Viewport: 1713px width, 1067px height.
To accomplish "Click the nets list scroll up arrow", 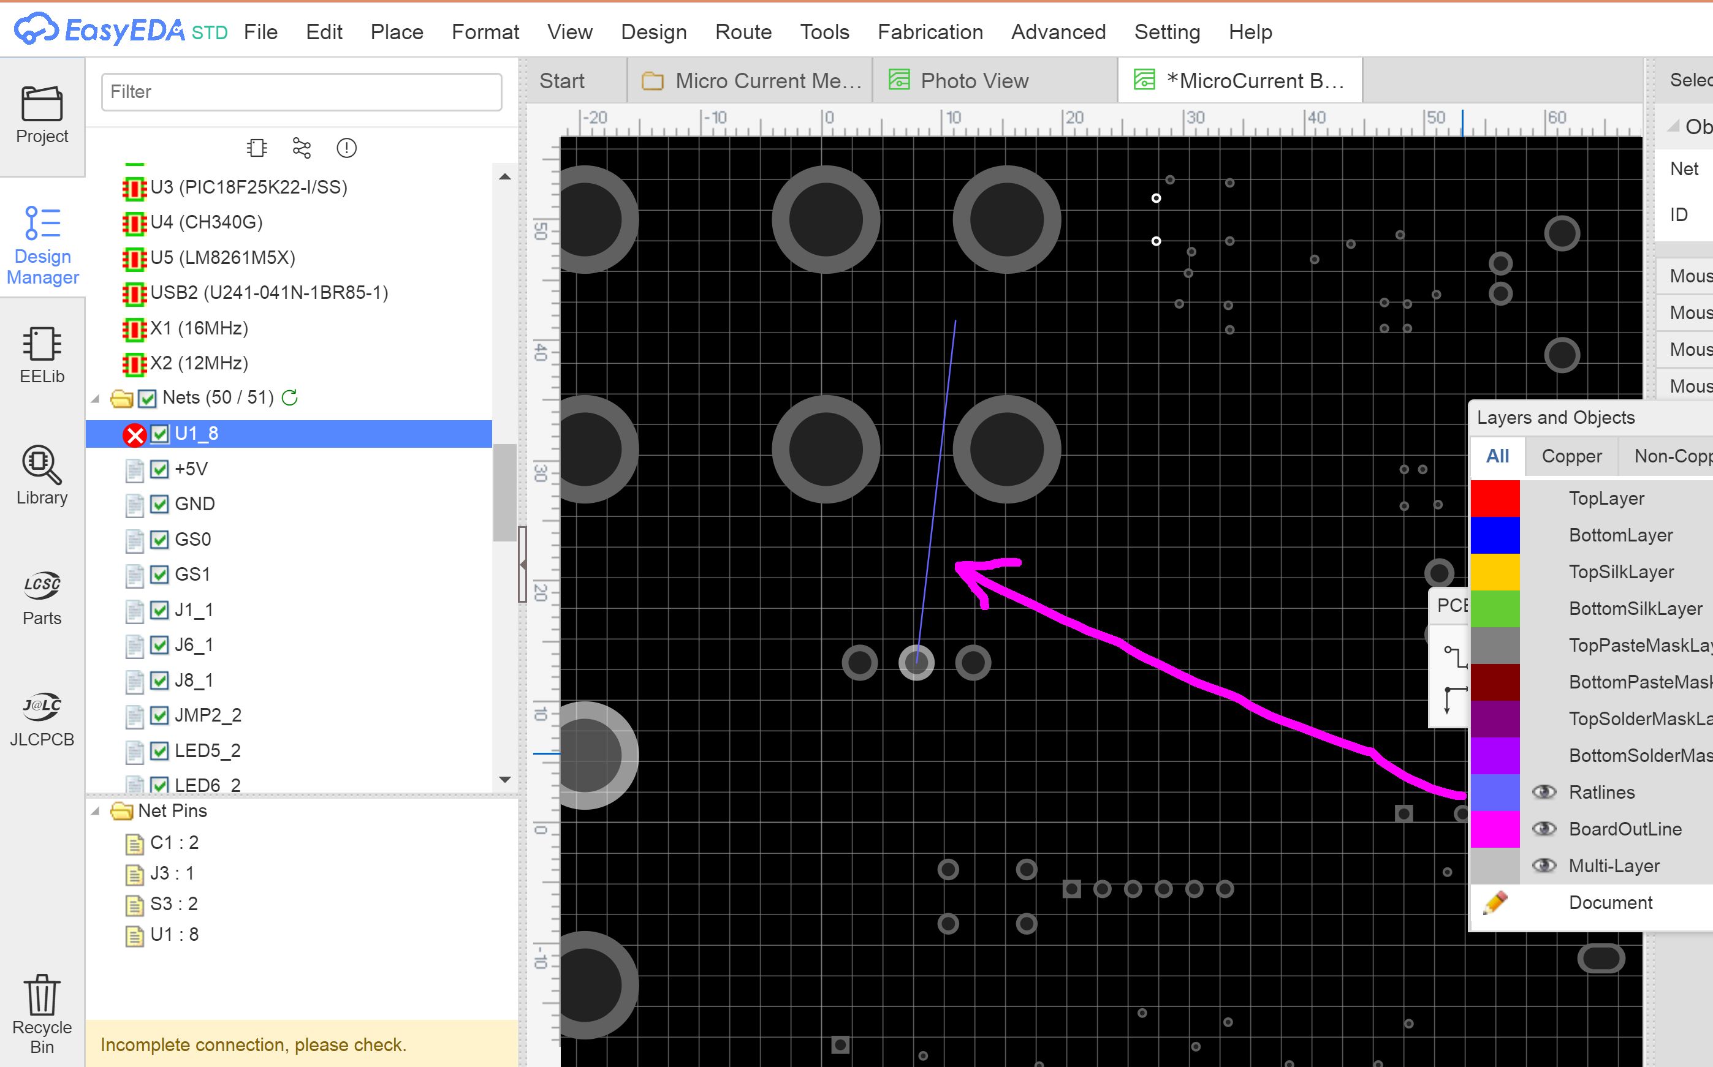I will click(505, 176).
